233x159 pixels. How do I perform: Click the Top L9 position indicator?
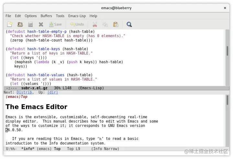tap(73, 149)
